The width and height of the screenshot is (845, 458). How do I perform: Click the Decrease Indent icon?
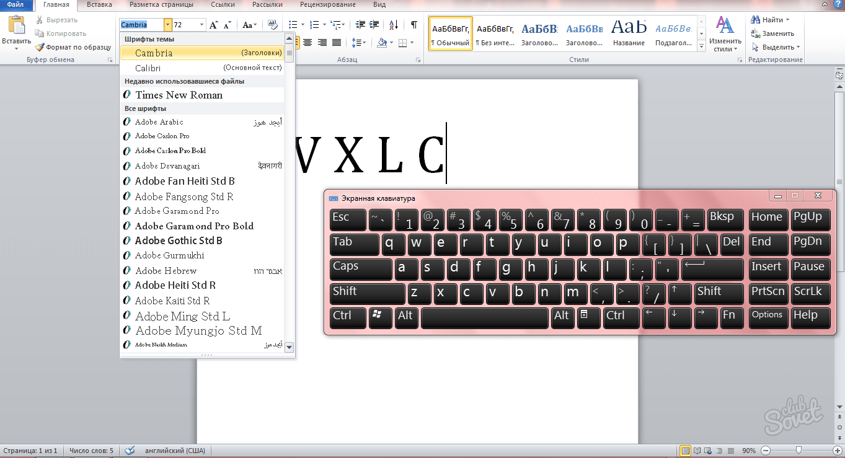360,25
